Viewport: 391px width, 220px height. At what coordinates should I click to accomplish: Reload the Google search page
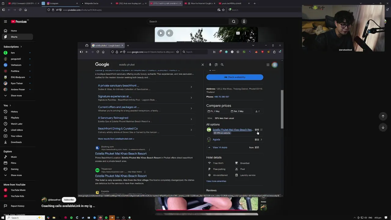(98, 52)
